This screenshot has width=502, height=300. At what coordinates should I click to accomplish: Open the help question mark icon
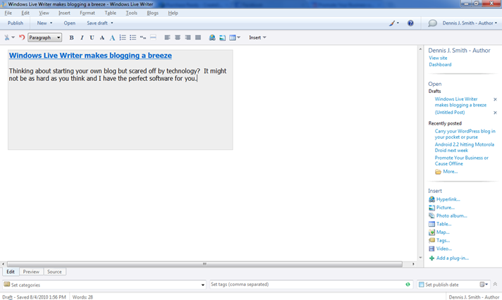[x=410, y=23]
